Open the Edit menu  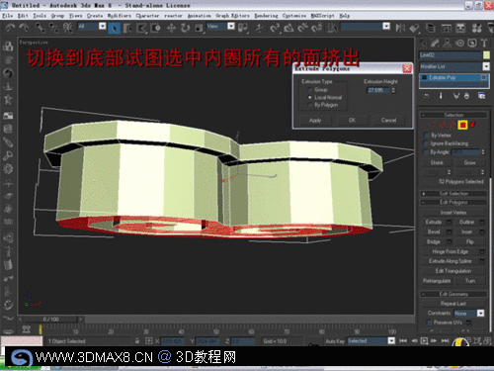23,16
